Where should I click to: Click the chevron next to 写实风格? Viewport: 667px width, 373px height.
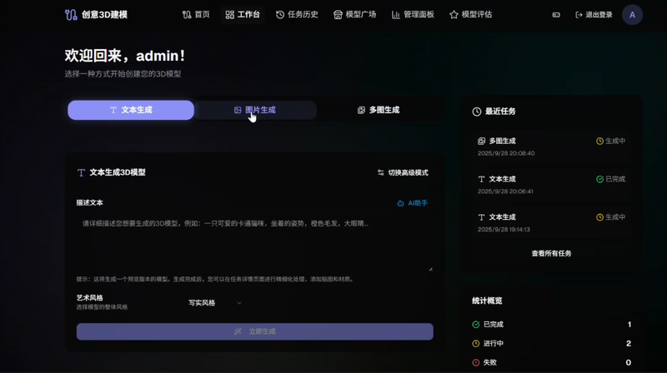click(239, 303)
